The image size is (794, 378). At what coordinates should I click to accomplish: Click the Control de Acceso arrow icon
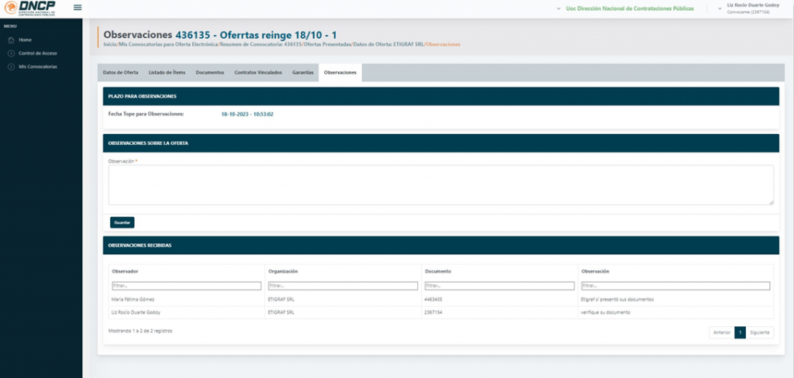tap(11, 53)
